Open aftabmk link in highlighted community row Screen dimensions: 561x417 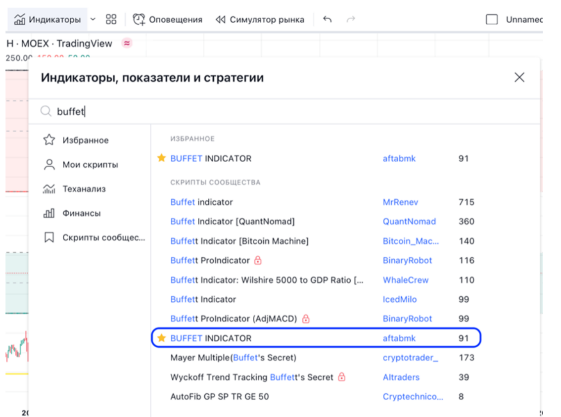[399, 338]
